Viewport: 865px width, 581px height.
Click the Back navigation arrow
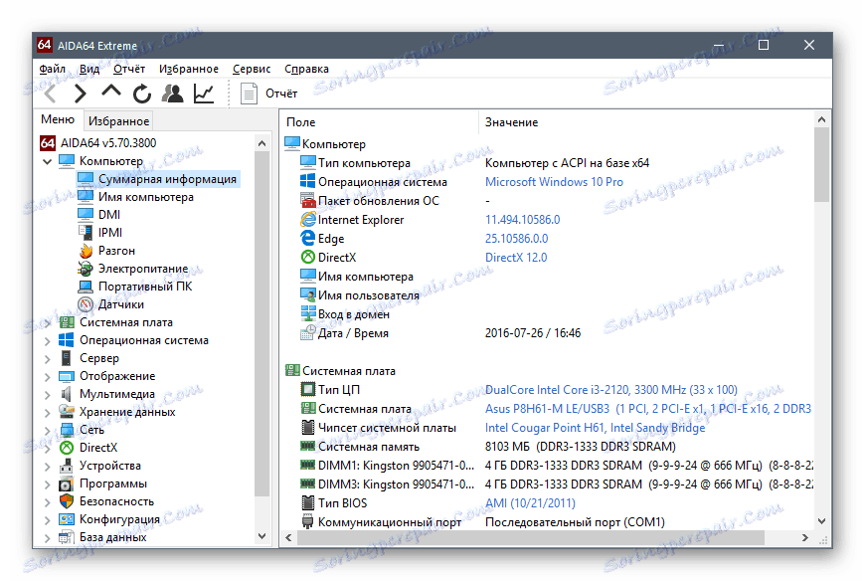tap(51, 94)
